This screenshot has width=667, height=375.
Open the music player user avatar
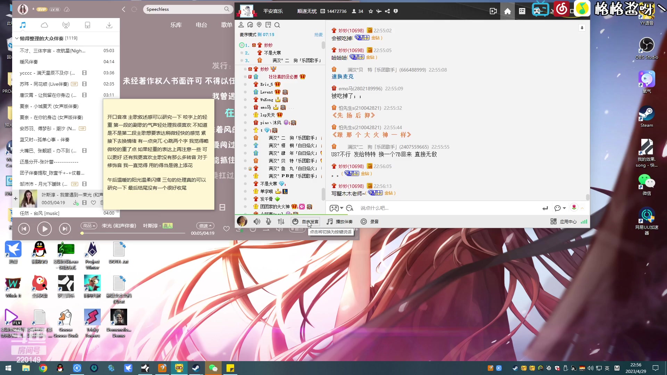23,9
